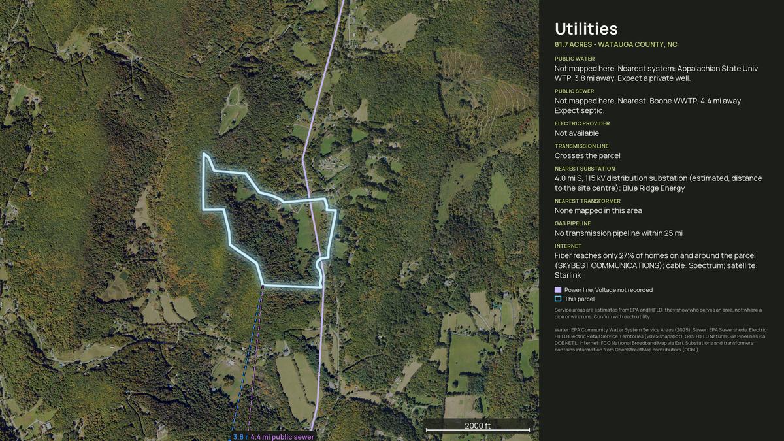784x441 pixels.
Task: Click the PUBLIC WATER section label
Action: click(574, 59)
